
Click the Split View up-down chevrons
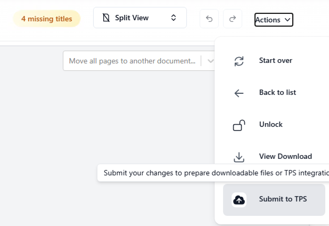[x=174, y=18]
